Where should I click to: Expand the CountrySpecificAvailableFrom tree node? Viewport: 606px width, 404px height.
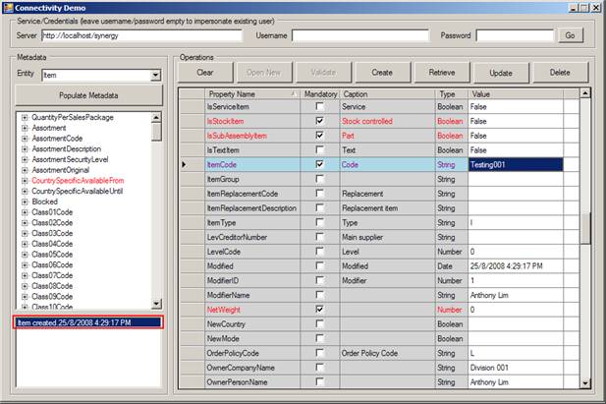pyautogui.click(x=25, y=181)
